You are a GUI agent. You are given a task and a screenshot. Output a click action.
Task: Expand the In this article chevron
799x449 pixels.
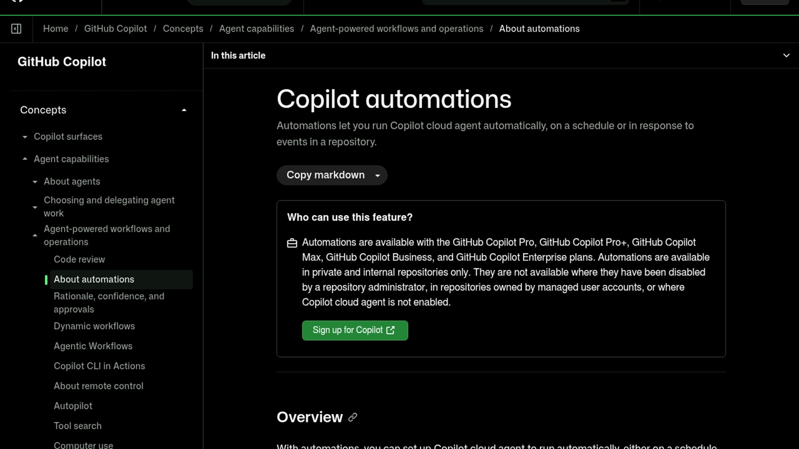pos(786,55)
